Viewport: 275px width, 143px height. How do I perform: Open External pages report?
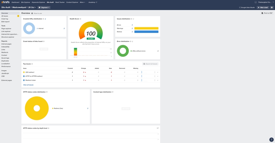pos(7,80)
